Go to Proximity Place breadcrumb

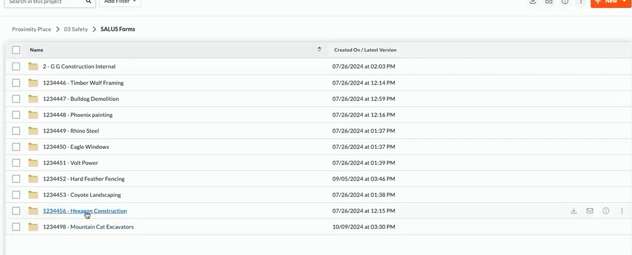click(31, 29)
